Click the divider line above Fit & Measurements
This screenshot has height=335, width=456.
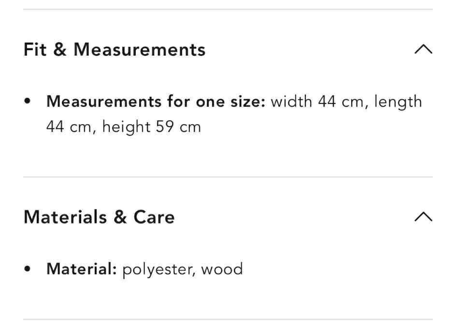coord(228,9)
